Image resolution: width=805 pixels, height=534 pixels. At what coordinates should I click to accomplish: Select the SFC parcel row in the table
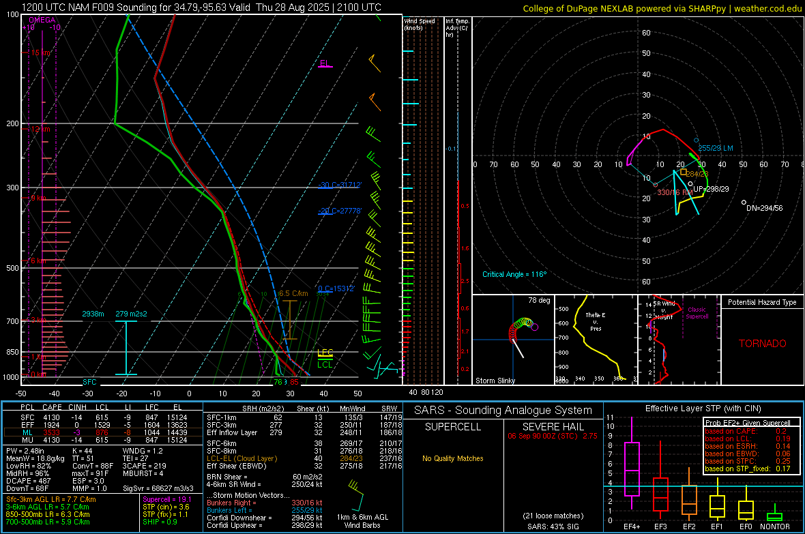tap(103, 417)
